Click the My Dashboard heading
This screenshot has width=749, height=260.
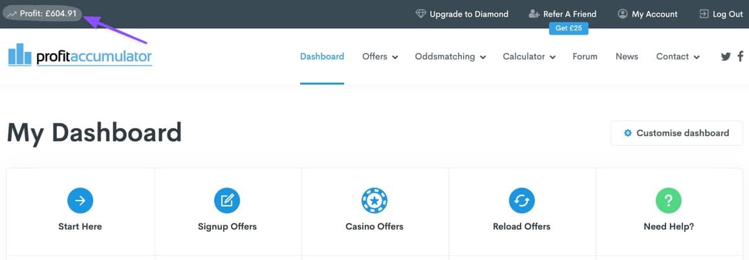94,133
